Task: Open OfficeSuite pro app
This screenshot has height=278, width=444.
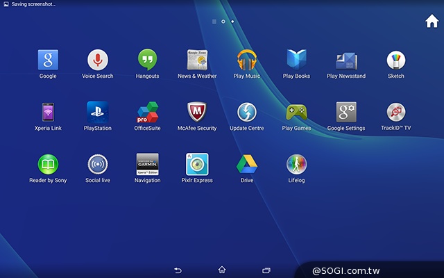Action: [147, 112]
